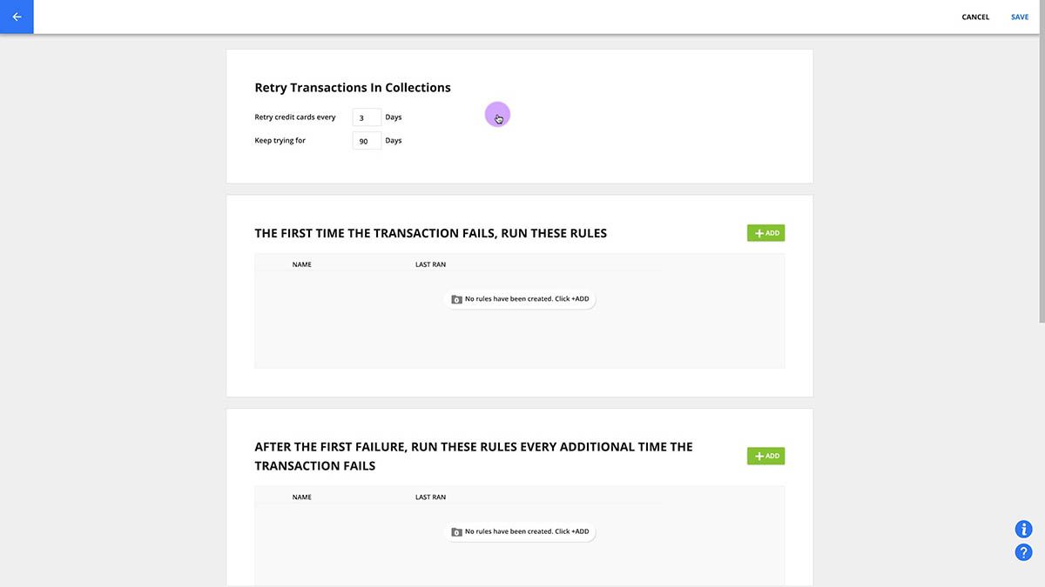Viewport: 1045px width, 587px height.
Task: Click folder icon in first empty rules message
Action: pos(456,299)
